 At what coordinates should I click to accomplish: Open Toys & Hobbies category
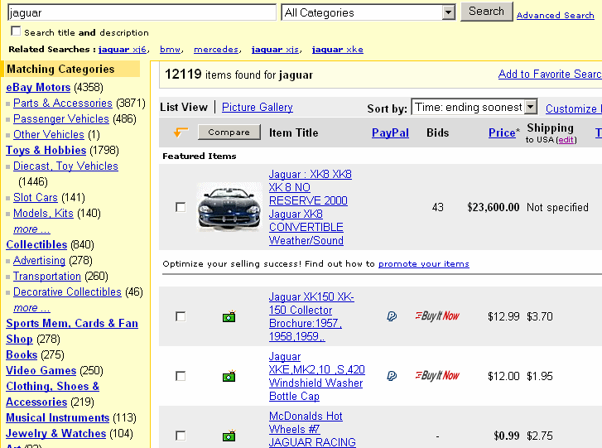[x=46, y=150]
